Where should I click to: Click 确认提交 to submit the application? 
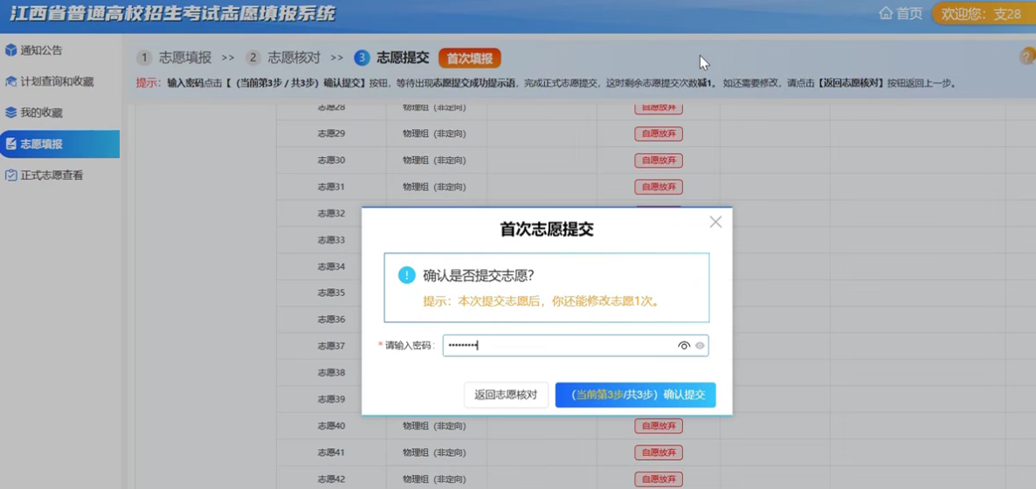click(635, 395)
